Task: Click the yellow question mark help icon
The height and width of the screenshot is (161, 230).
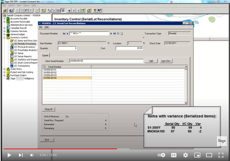Action: [x=95, y=11]
